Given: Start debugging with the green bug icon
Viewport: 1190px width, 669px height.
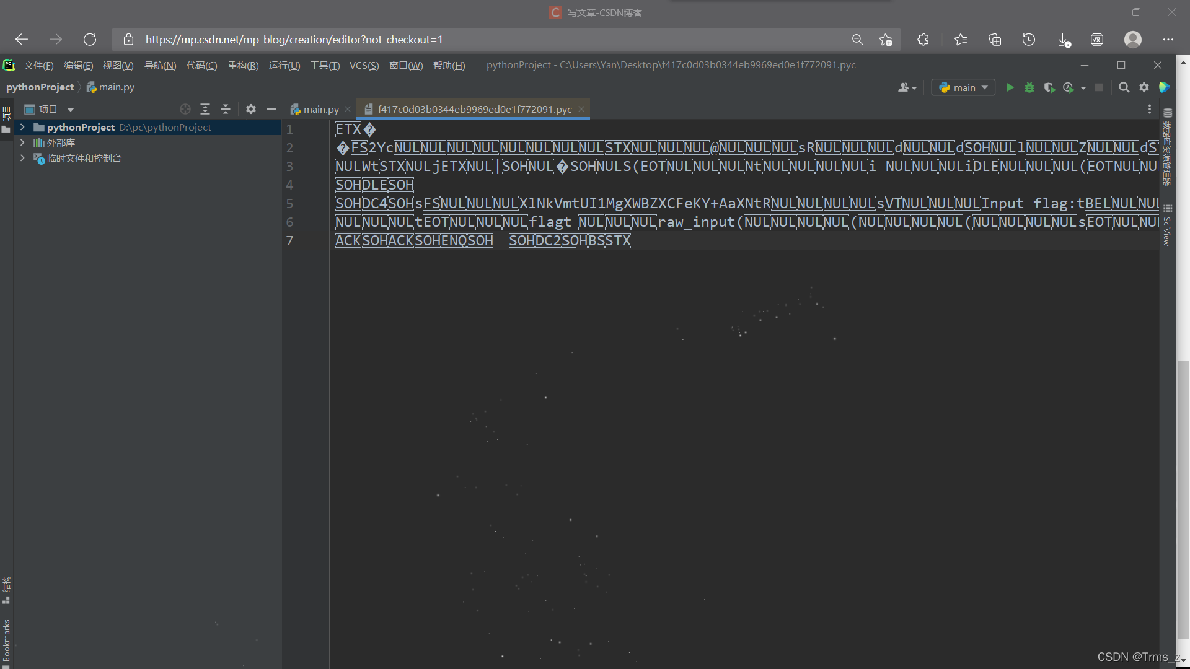Looking at the screenshot, I should [x=1029, y=87].
